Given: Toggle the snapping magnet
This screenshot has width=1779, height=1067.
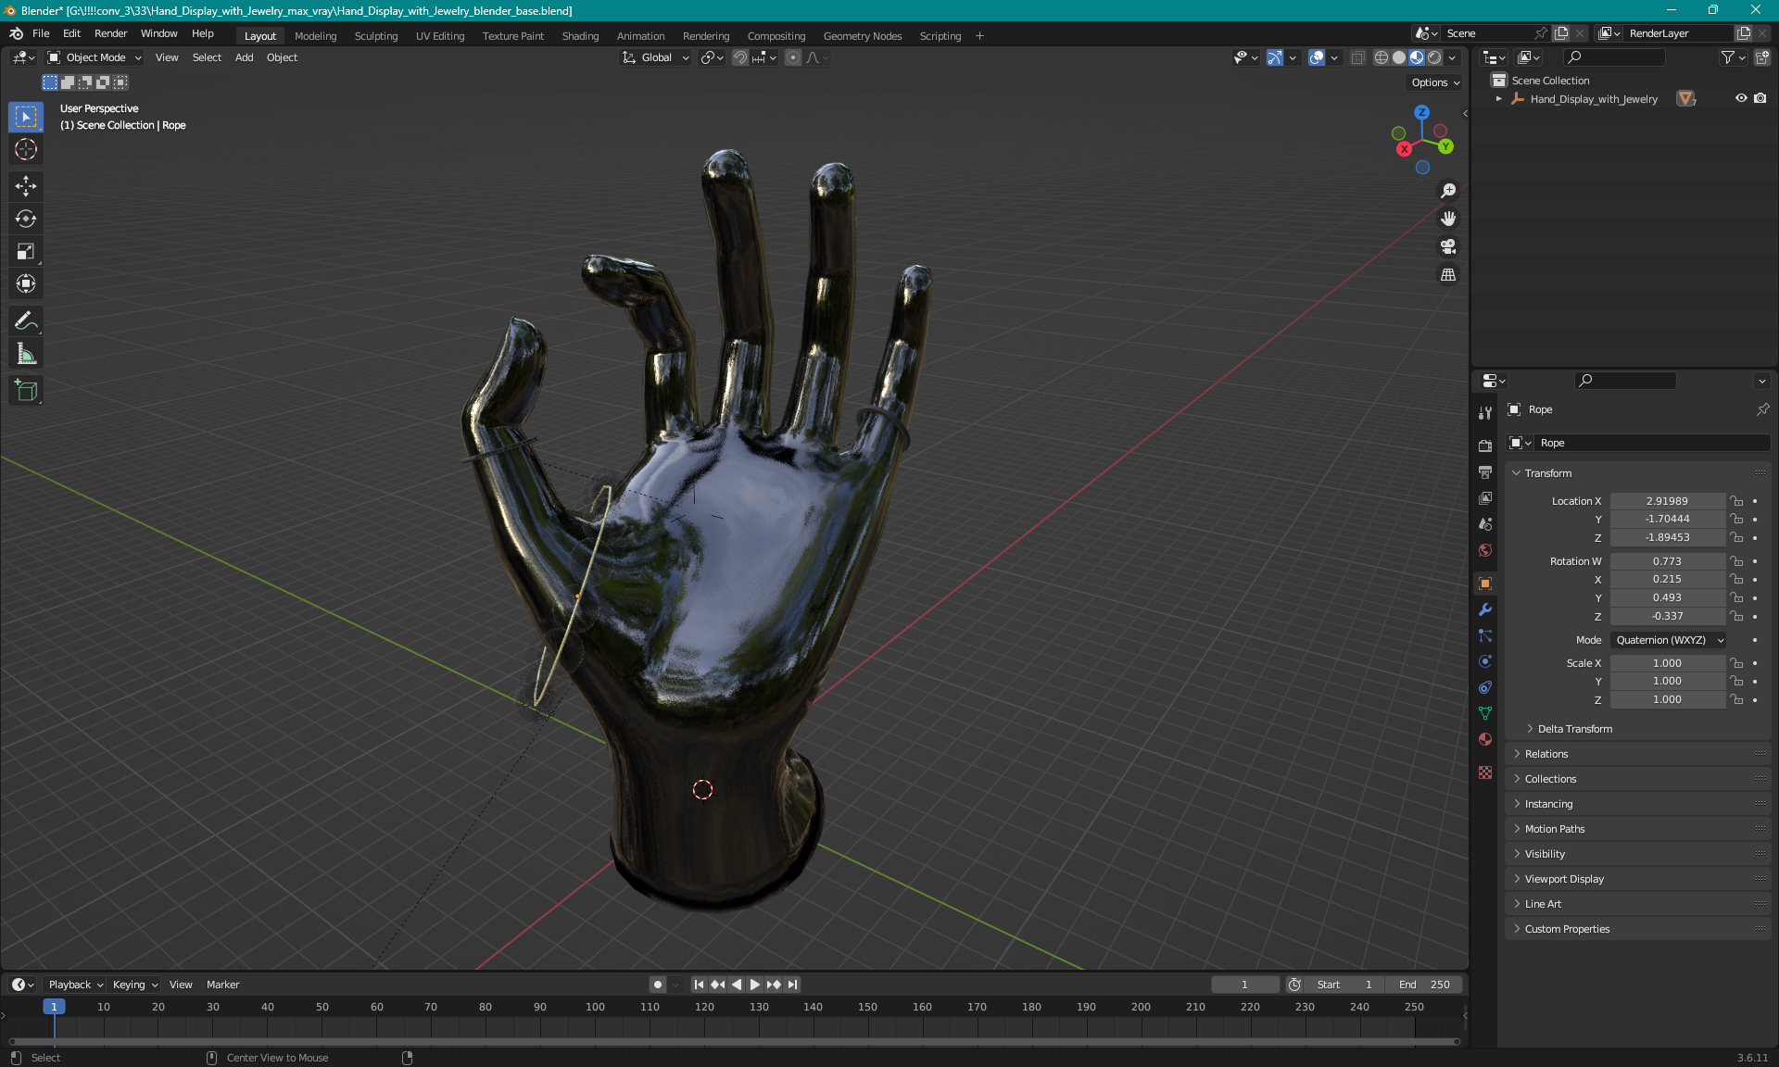Looking at the screenshot, I should coord(740,57).
